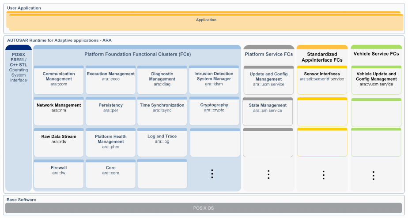The width and height of the screenshot is (408, 218).
Task: Select the User Application heading
Action: (24, 8)
